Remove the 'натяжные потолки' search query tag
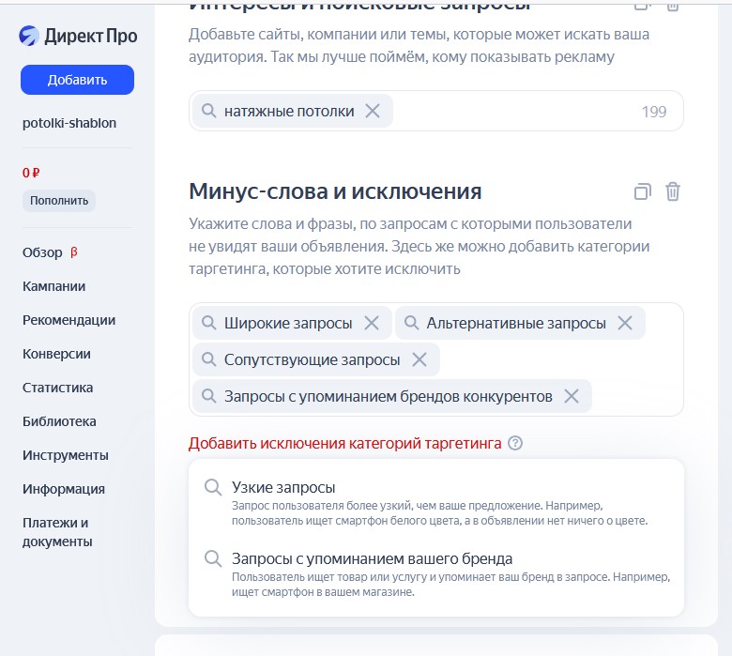Viewport: 732px width, 656px height. pyautogui.click(x=373, y=111)
